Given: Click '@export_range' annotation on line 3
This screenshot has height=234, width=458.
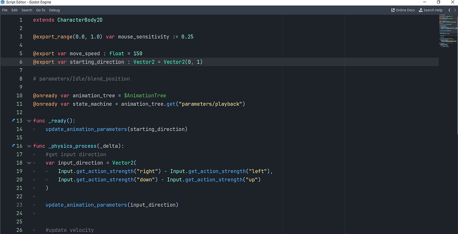Looking at the screenshot, I should click(x=53, y=37).
